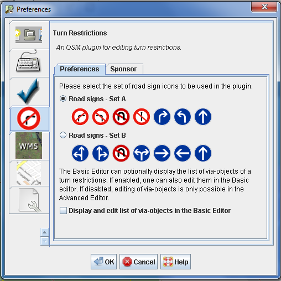This screenshot has width=281, height=281.
Task: Switch to the Preferences tab
Action: pos(80,69)
